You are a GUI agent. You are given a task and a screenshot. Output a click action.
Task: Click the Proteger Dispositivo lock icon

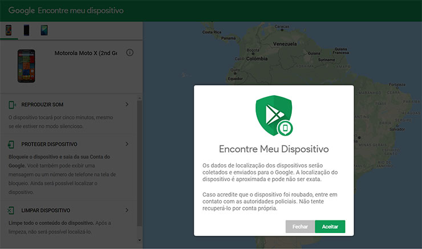point(11,144)
